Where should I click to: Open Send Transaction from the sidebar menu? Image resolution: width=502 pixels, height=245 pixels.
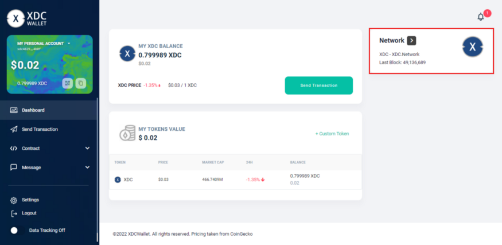pos(40,129)
